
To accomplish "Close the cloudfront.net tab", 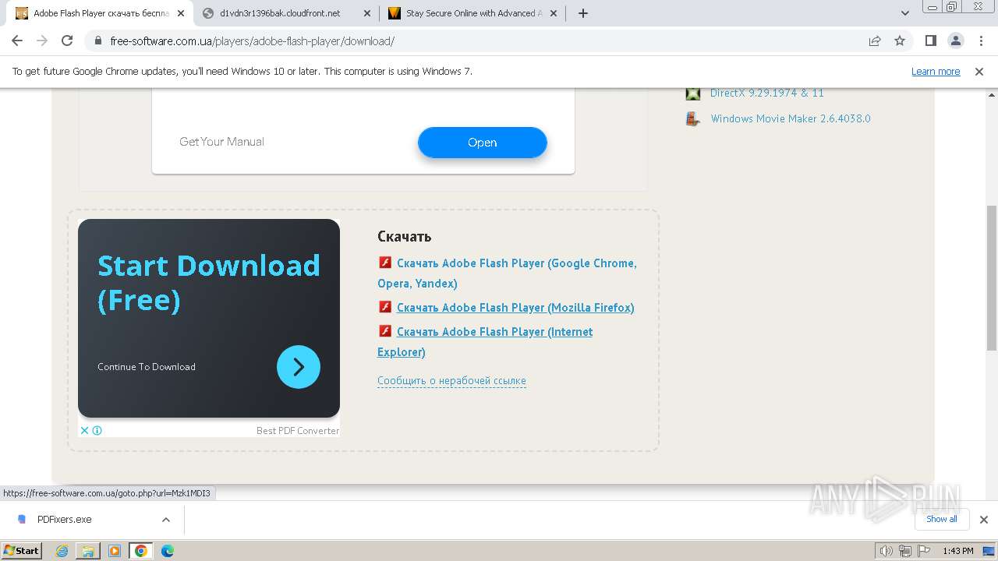I will click(367, 13).
